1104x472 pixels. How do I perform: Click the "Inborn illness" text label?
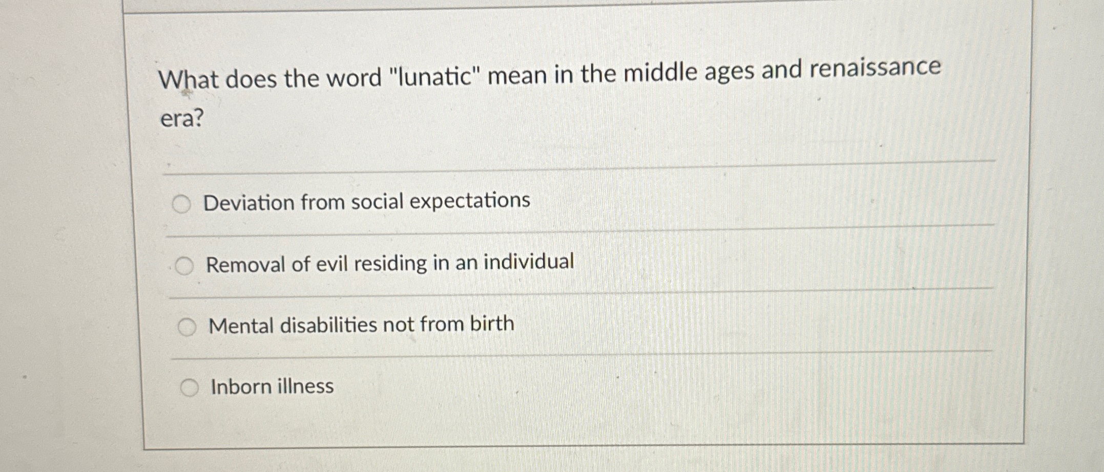pyautogui.click(x=272, y=387)
